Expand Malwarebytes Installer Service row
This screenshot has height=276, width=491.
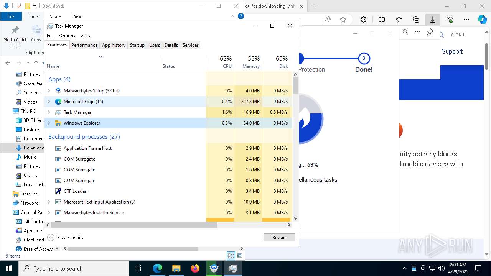coord(49,213)
